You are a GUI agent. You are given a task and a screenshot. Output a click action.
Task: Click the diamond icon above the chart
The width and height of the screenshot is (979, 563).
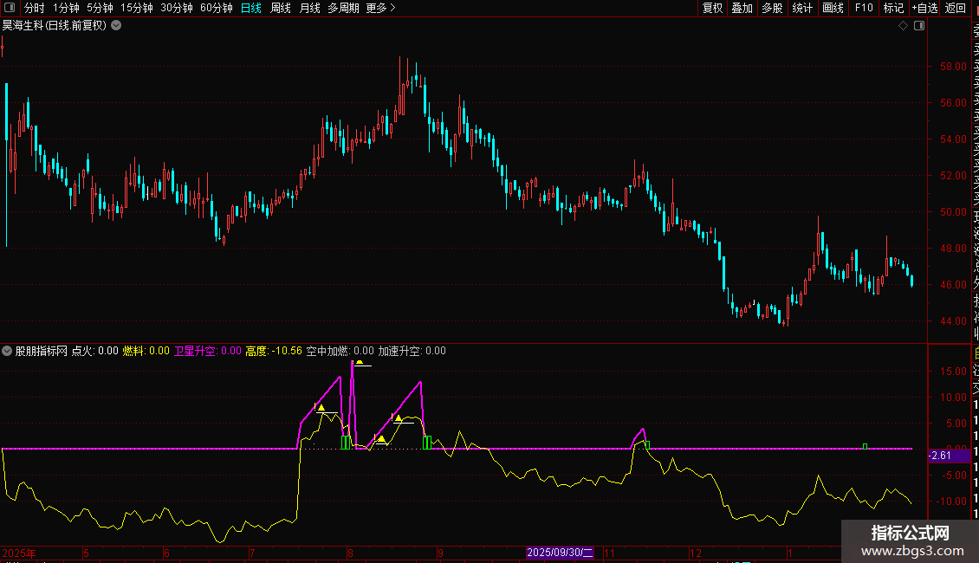pyautogui.click(x=903, y=26)
